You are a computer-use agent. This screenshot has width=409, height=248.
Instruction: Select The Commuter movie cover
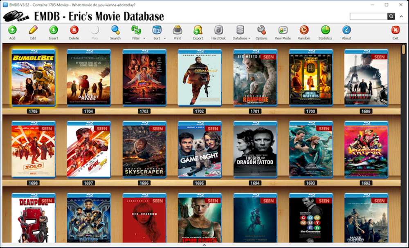pos(311,218)
